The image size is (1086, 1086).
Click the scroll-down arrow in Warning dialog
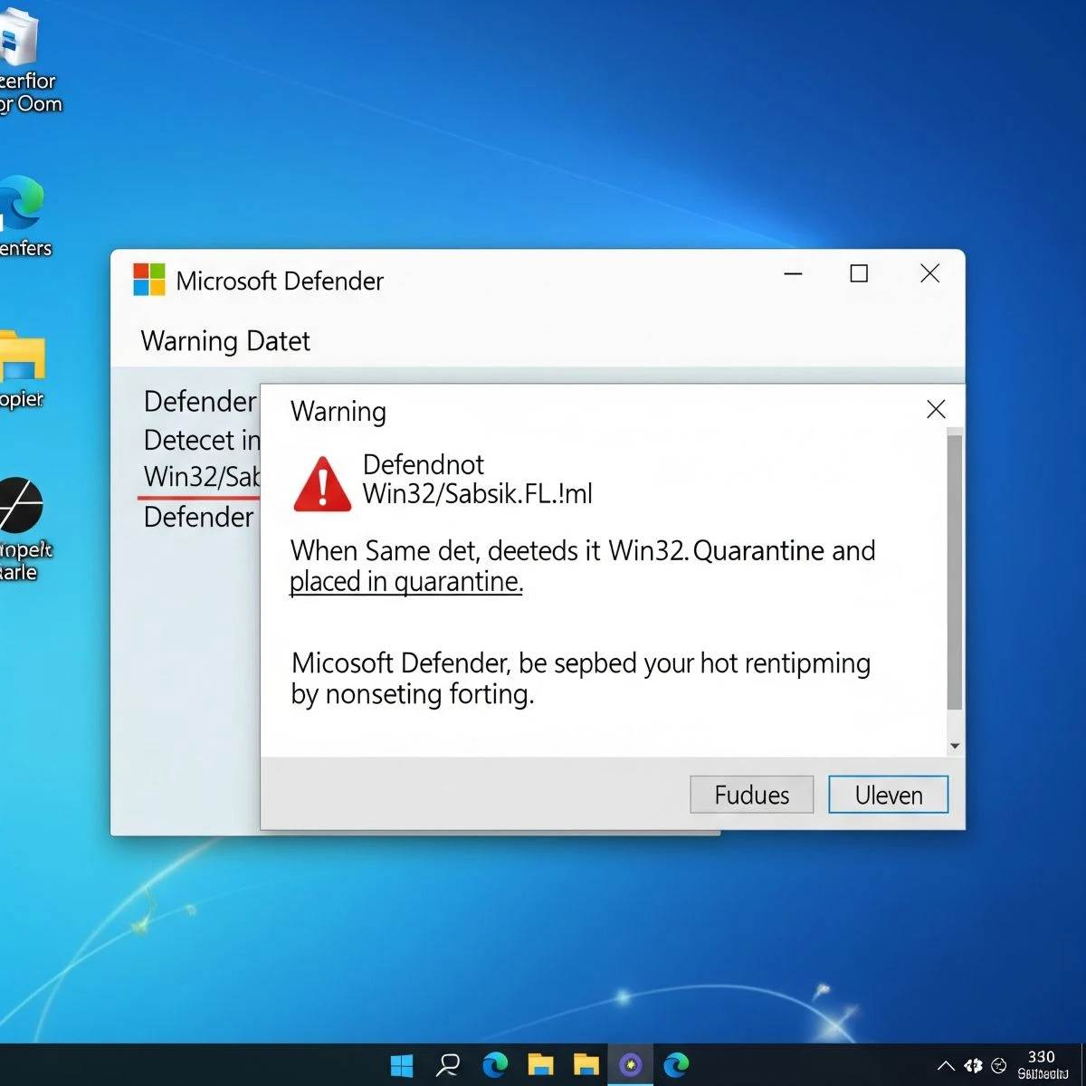(x=955, y=746)
